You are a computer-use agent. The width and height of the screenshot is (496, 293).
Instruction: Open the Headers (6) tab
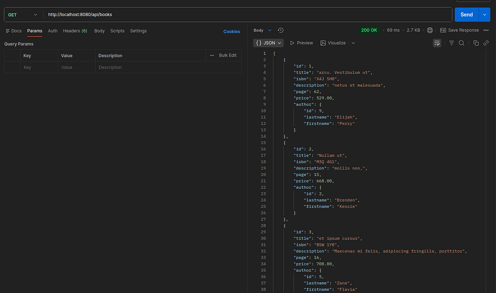pyautogui.click(x=75, y=31)
